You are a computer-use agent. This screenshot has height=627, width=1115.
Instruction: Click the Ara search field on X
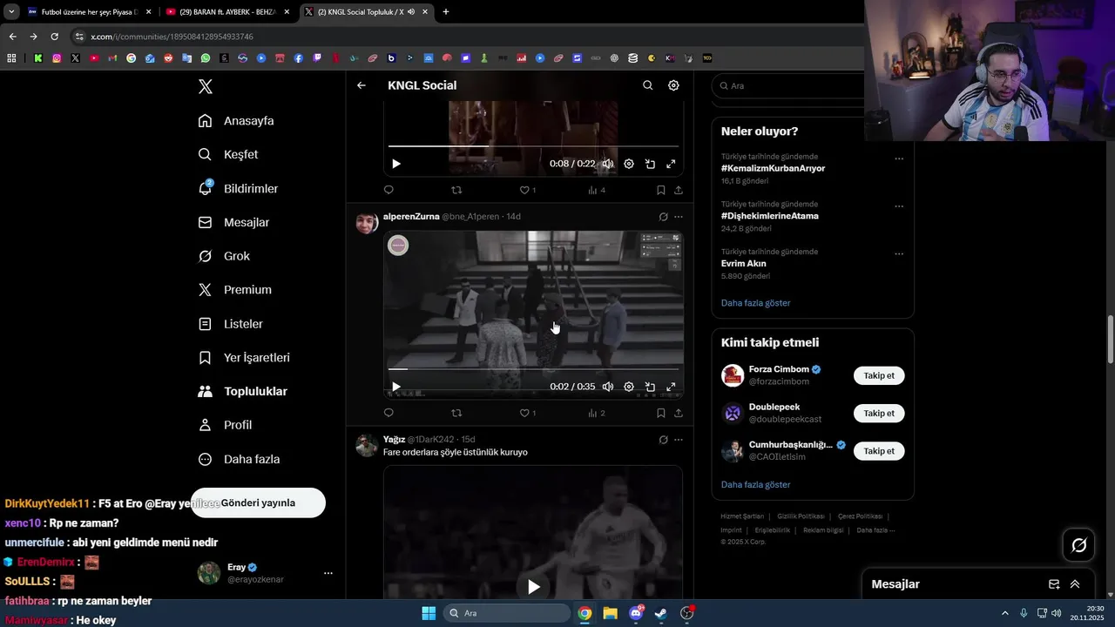point(788,86)
